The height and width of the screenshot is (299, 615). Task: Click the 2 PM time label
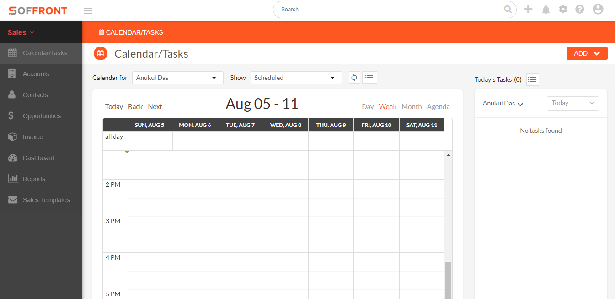[113, 184]
